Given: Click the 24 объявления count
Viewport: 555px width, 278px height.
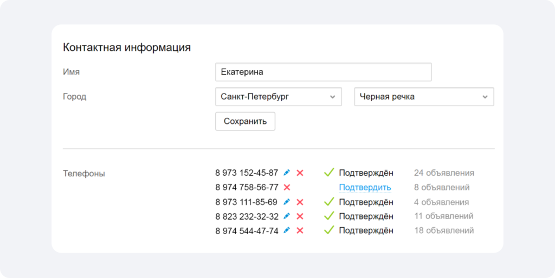Looking at the screenshot, I should (x=444, y=173).
